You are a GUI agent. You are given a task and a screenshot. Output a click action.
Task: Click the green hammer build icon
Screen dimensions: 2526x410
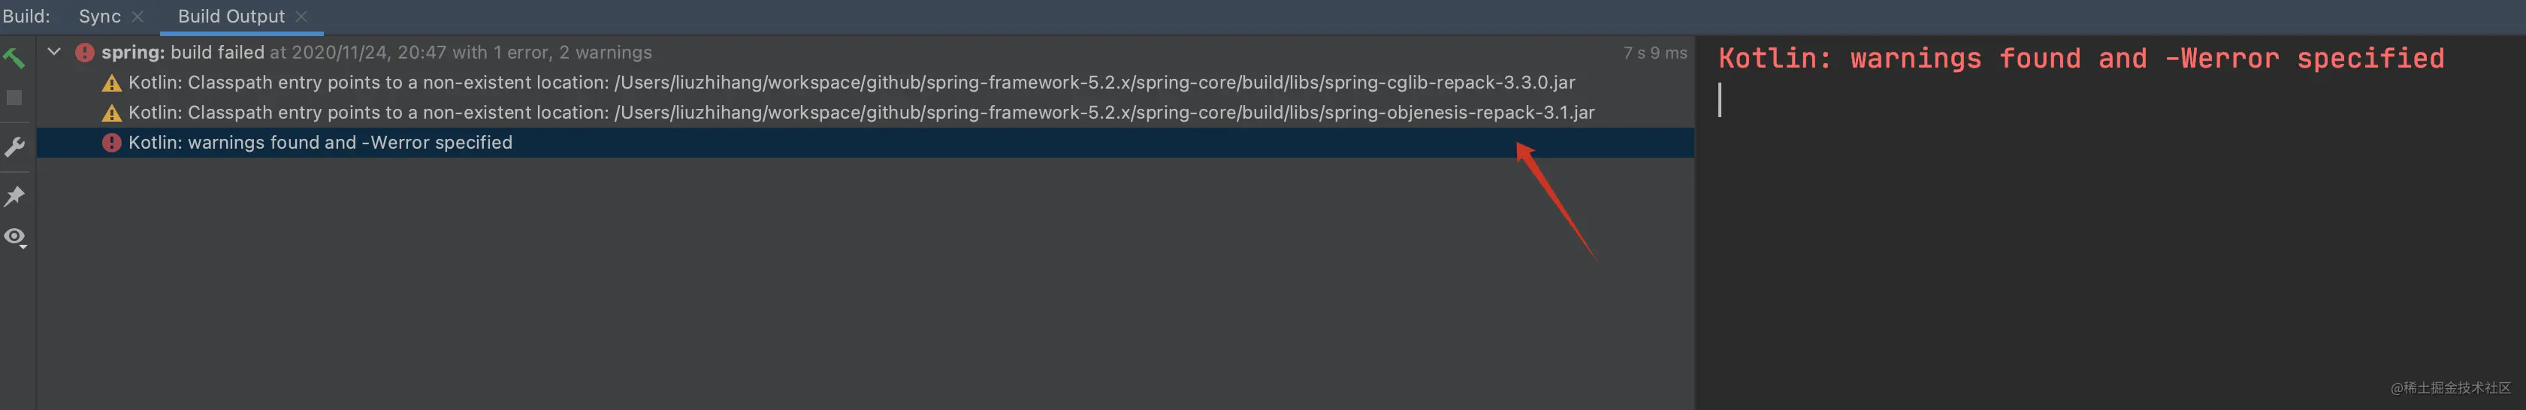pyautogui.click(x=14, y=58)
